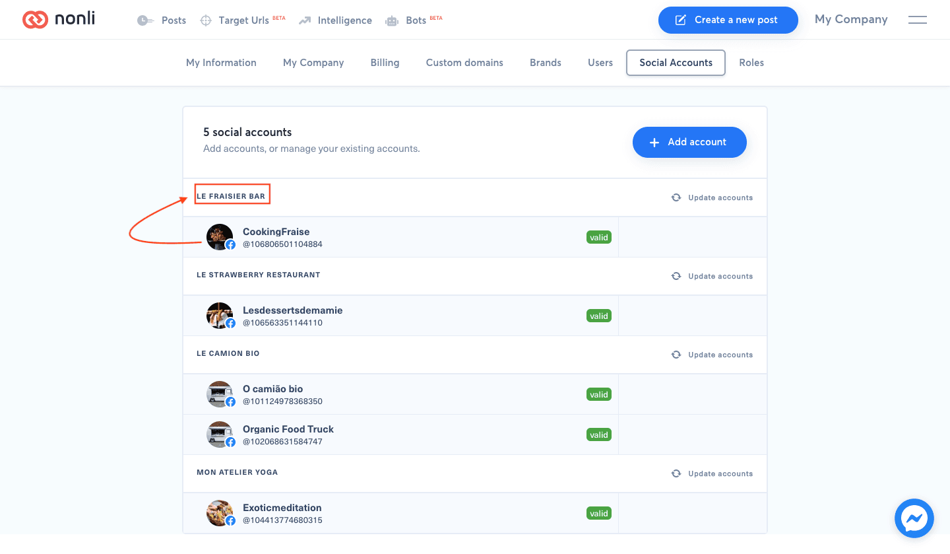Image resolution: width=950 pixels, height=554 pixels.
Task: Open Posts in the top navigation
Action: tap(162, 20)
